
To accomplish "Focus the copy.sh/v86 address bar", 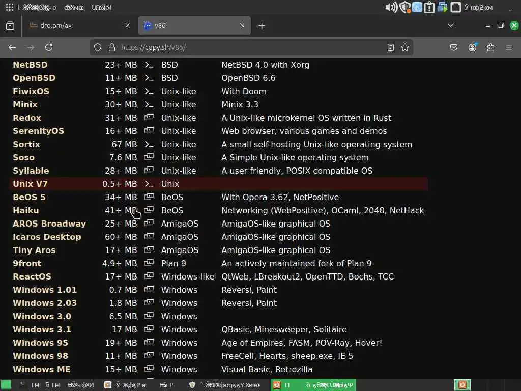I will (x=251, y=47).
